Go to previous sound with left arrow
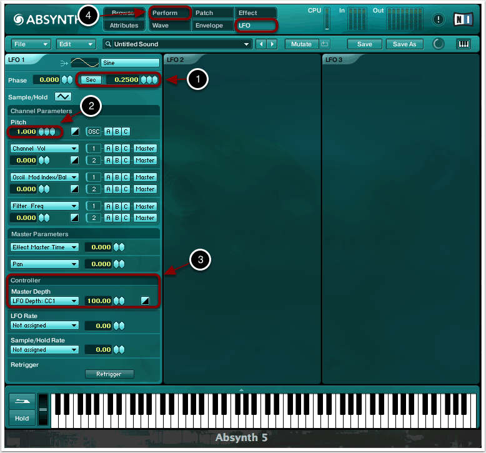 coord(262,44)
